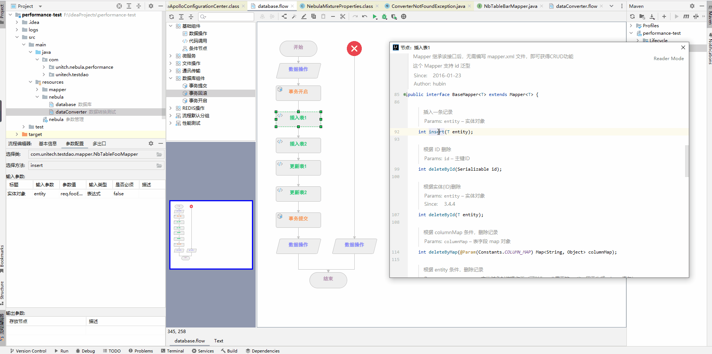712x354 pixels.
Task: Show hidden editor tabs dropdown
Action: tap(611, 6)
